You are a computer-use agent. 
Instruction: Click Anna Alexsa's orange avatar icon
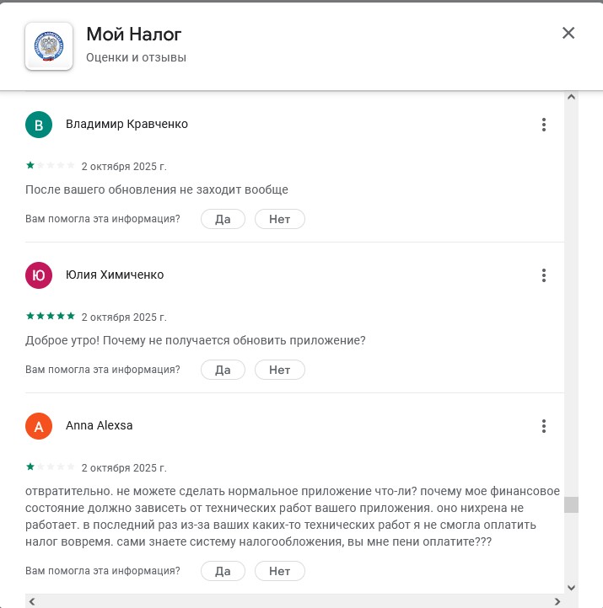39,426
